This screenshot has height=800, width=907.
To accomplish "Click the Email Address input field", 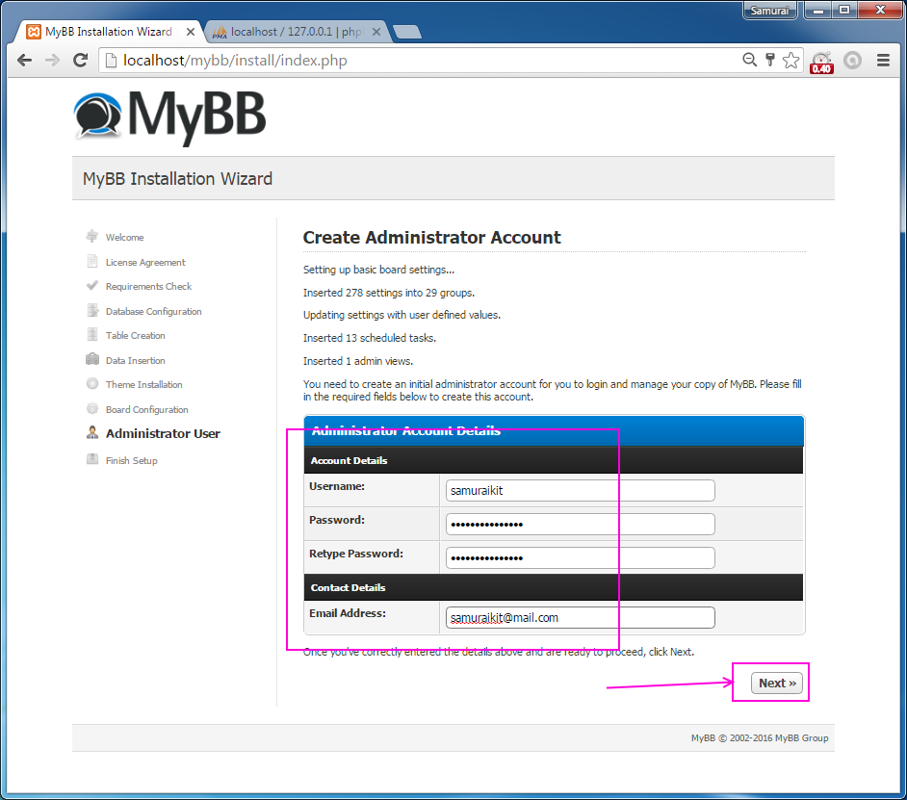I will 581,618.
